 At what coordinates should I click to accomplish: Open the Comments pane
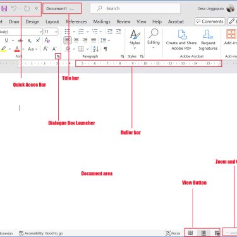[210, 21]
